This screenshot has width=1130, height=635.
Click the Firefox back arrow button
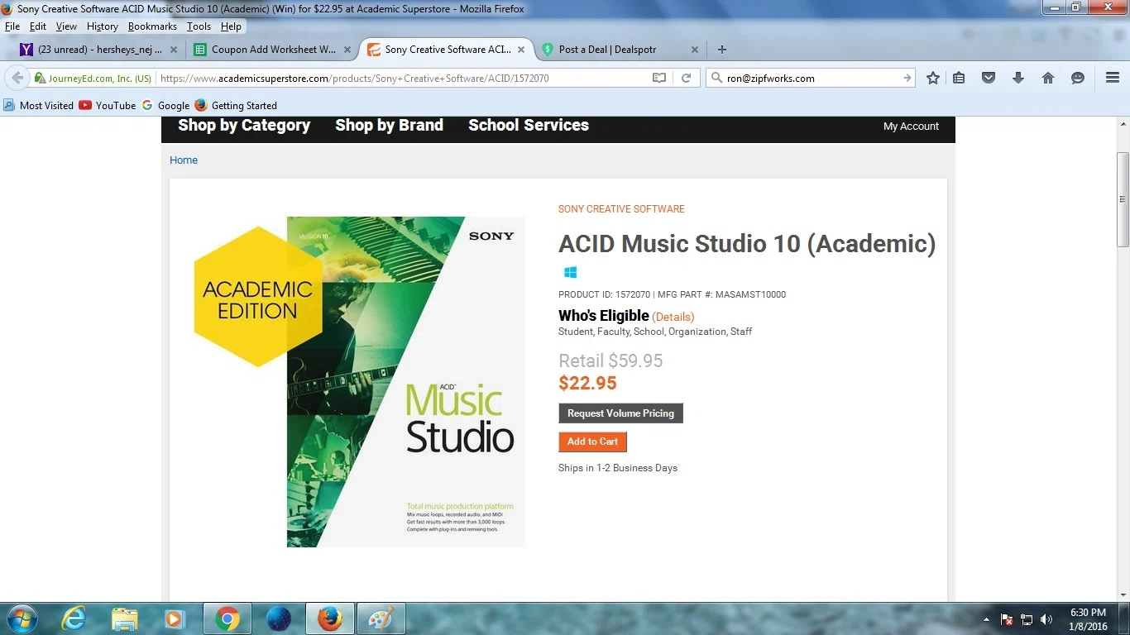17,78
